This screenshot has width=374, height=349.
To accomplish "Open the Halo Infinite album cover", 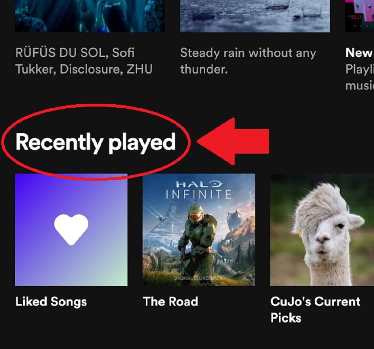I will click(199, 230).
